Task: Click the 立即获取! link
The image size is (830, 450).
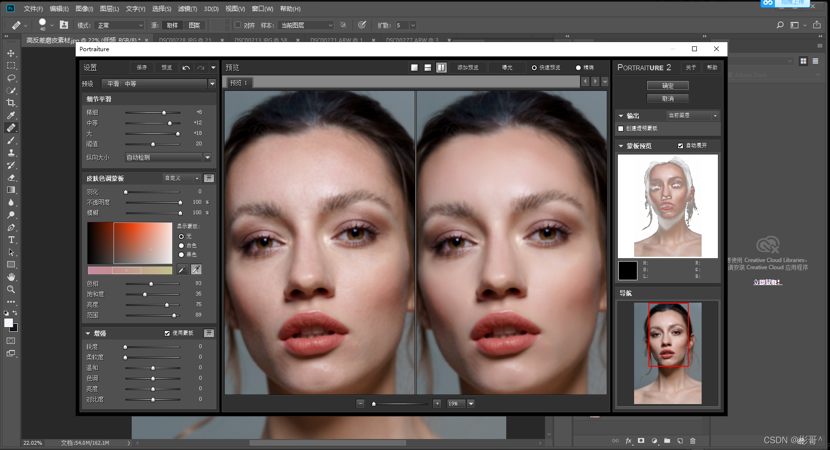Action: click(x=767, y=282)
